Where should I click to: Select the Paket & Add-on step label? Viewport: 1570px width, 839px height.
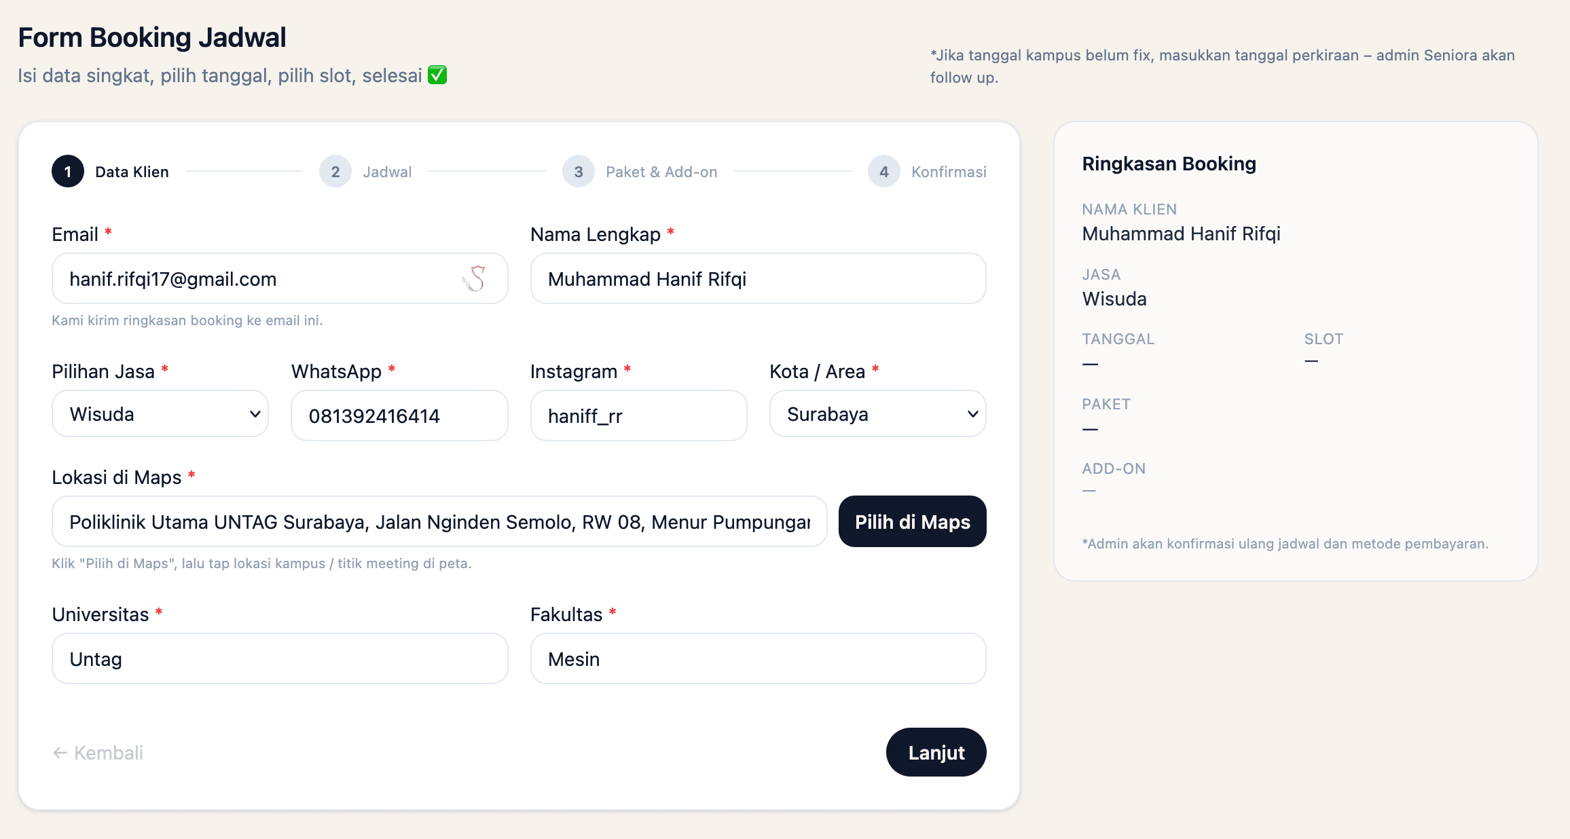pyautogui.click(x=661, y=172)
